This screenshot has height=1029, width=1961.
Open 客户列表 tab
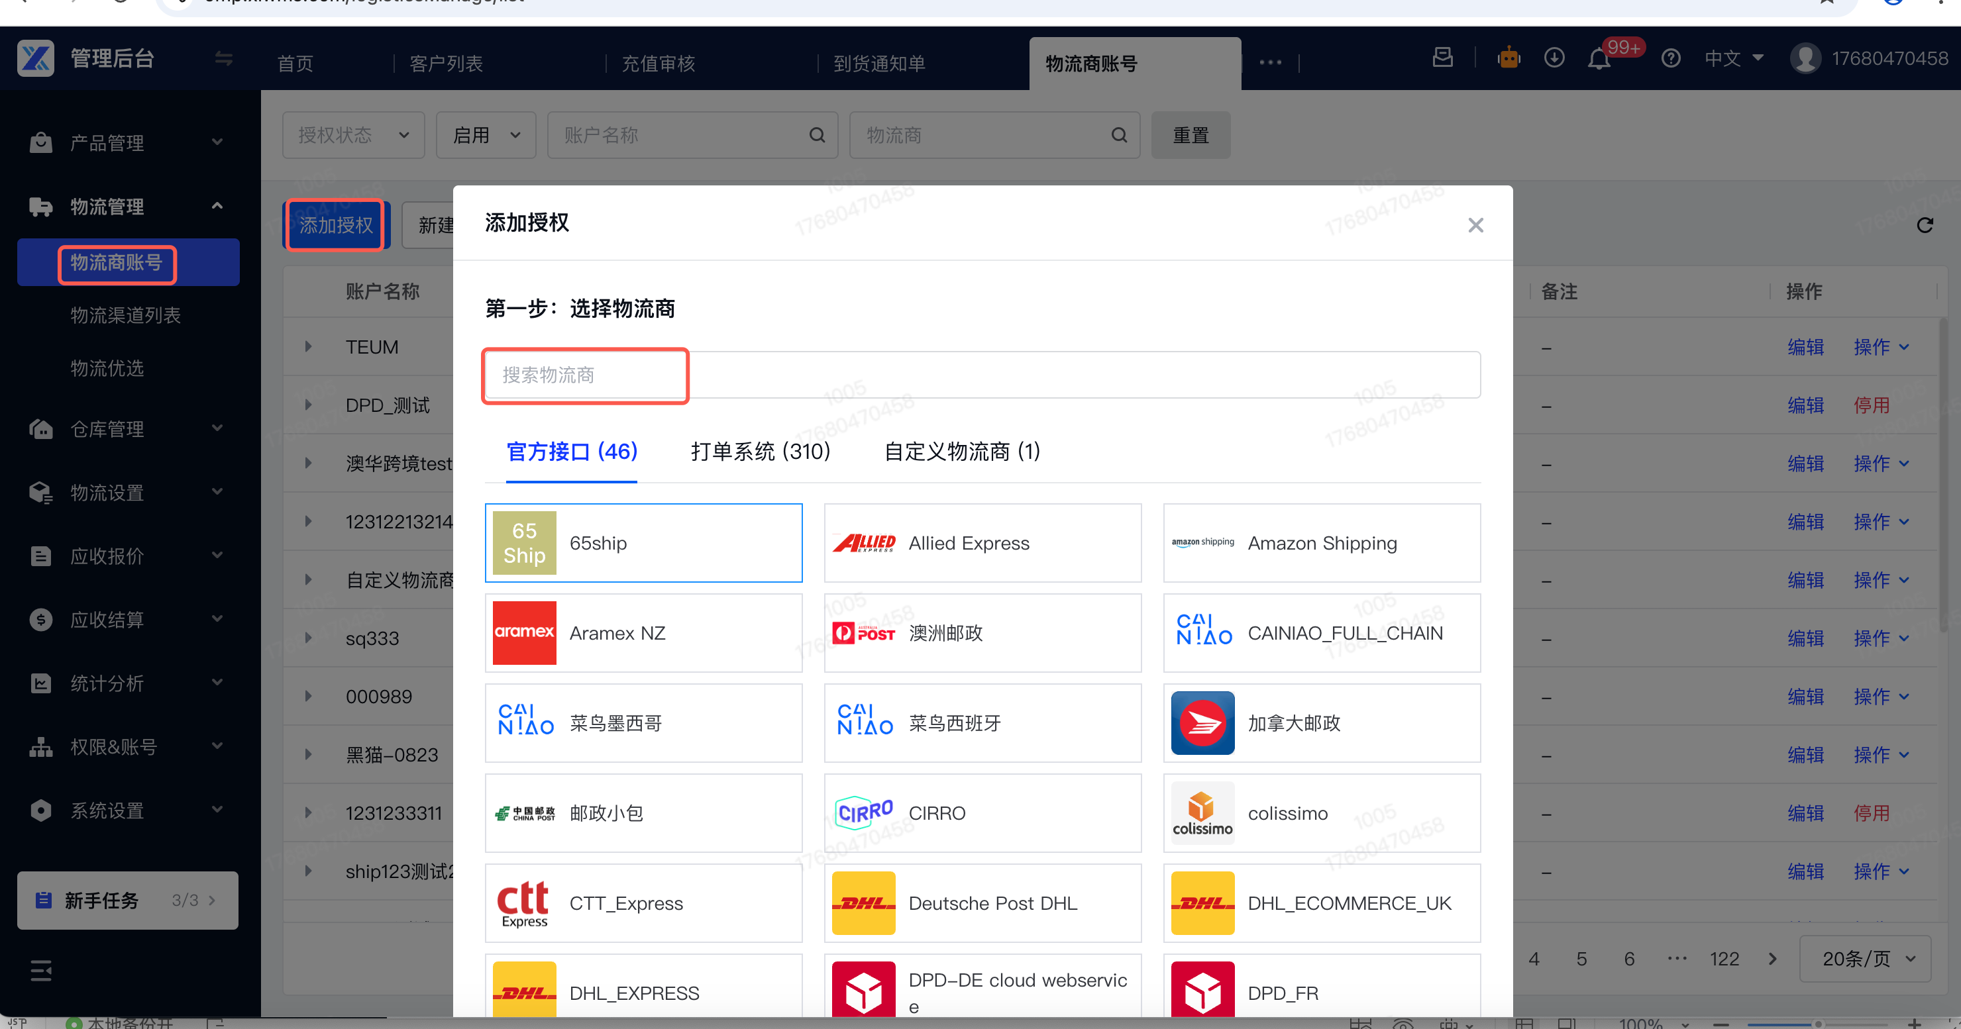[446, 63]
